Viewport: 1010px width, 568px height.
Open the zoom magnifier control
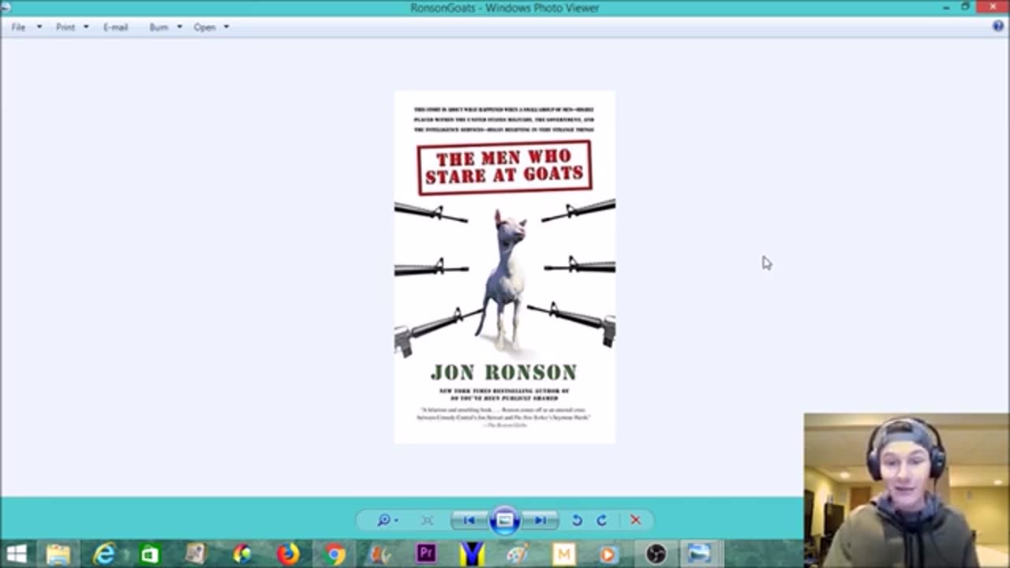pos(387,520)
